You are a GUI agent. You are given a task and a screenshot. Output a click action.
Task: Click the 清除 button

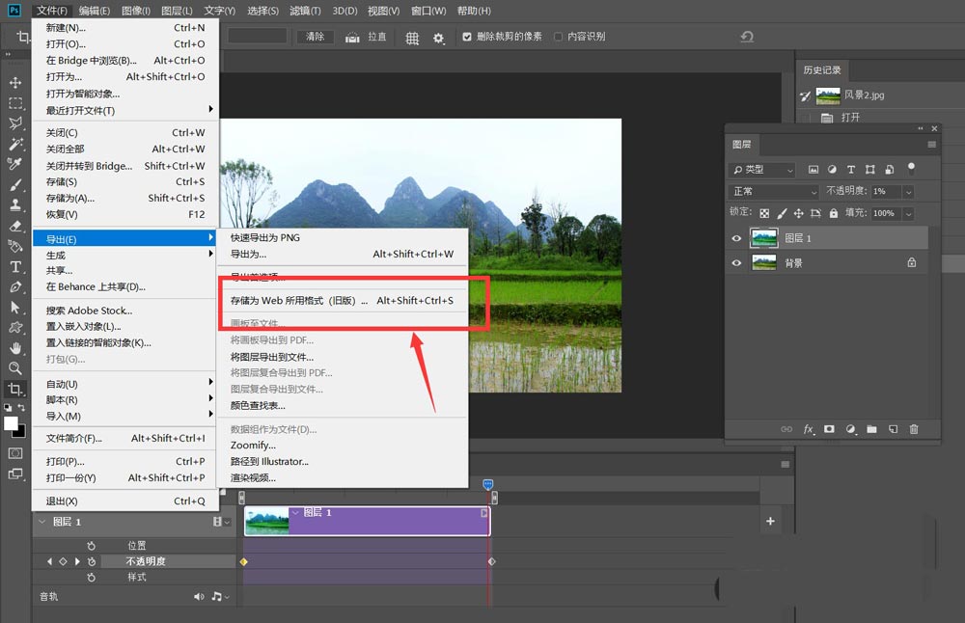coord(316,37)
